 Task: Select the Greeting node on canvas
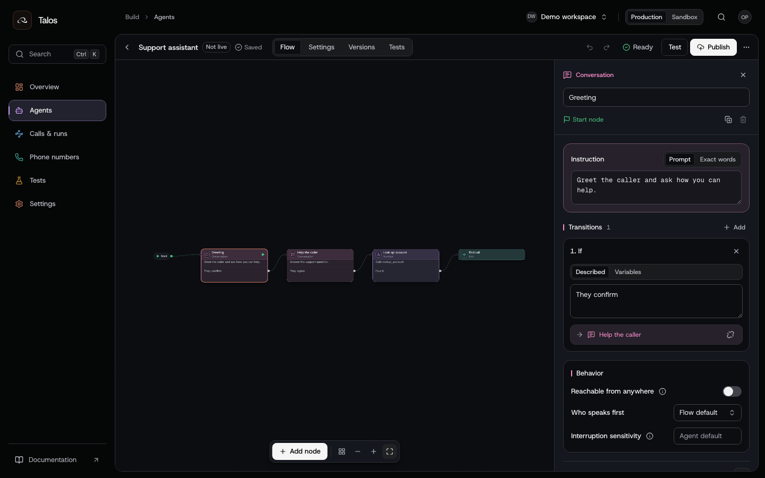tap(234, 266)
